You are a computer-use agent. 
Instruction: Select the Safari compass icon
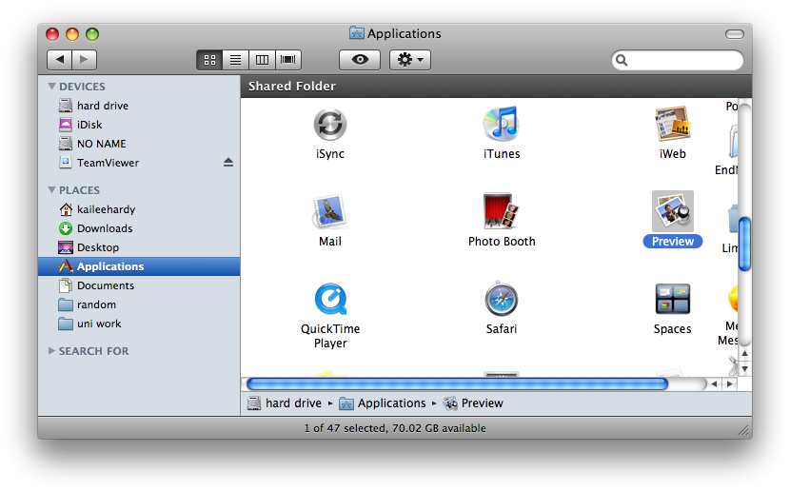502,299
